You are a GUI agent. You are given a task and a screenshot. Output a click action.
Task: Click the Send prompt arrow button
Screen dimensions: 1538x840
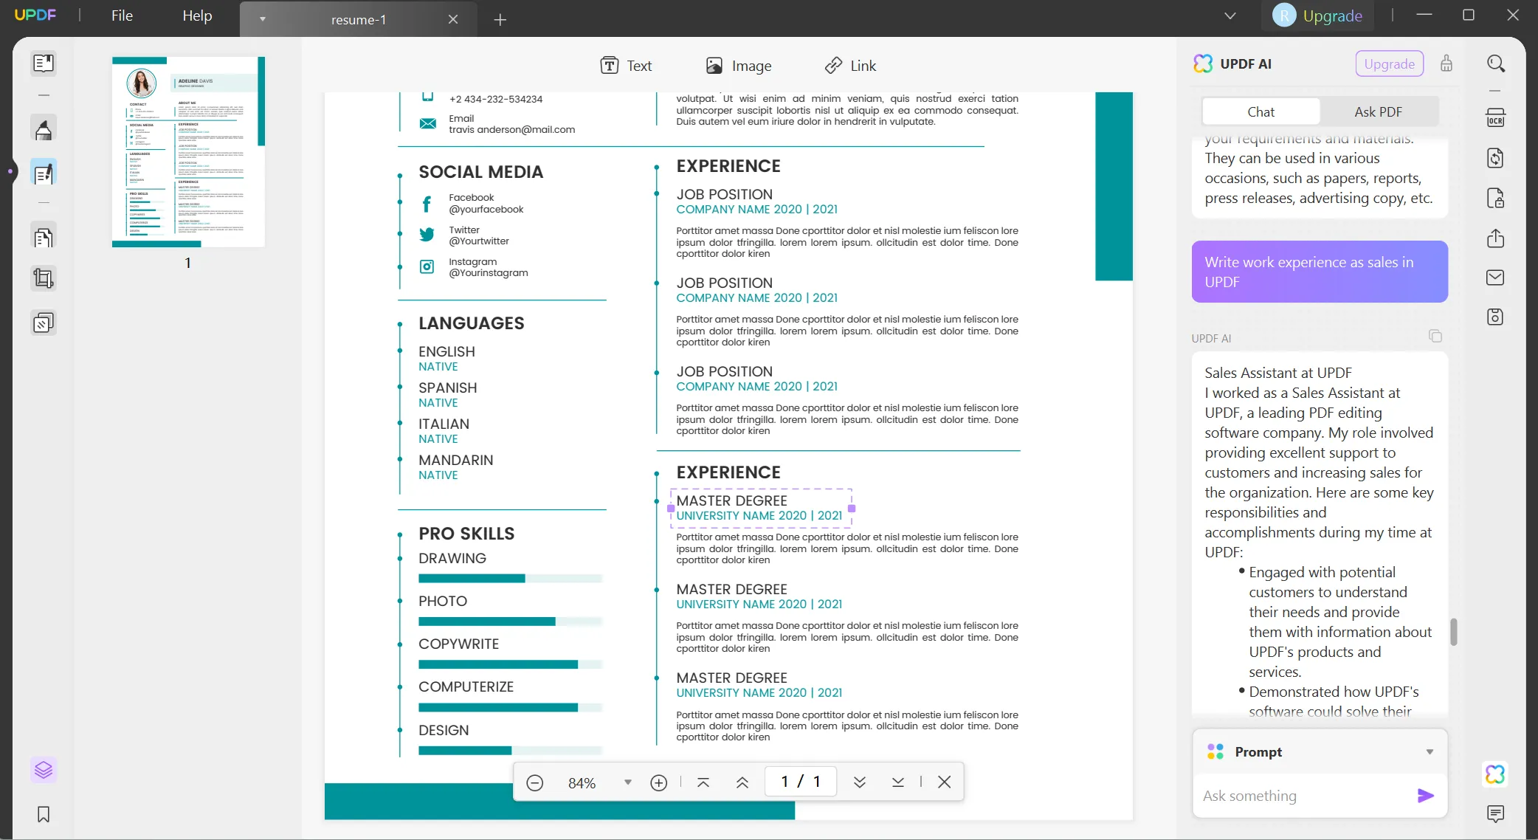1425,796
